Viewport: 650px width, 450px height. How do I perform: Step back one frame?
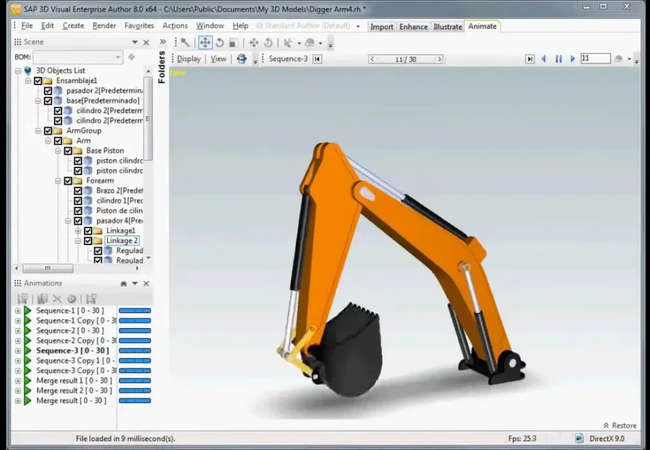coord(543,59)
